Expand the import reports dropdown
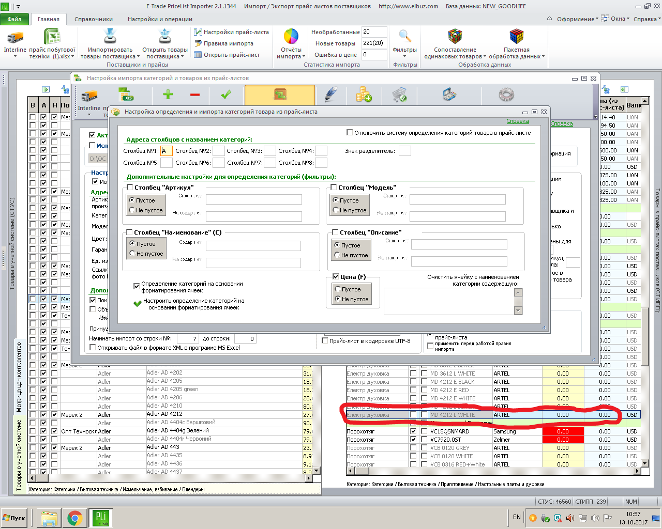The height and width of the screenshot is (529, 662). pos(304,57)
